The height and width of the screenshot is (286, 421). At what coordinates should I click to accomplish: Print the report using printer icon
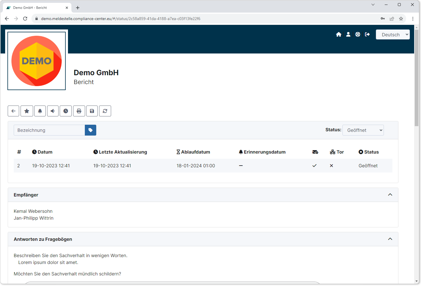(79, 111)
